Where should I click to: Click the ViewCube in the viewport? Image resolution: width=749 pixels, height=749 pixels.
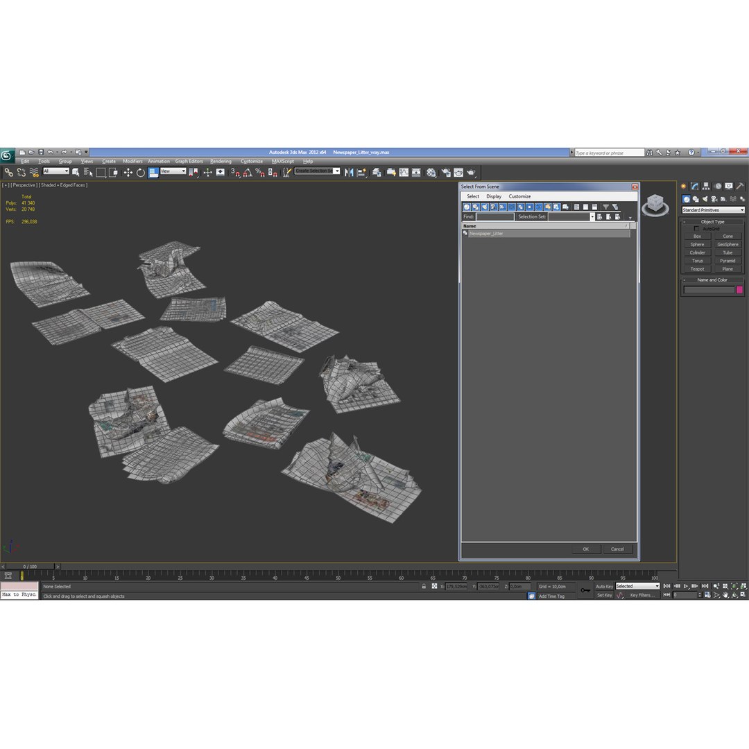pos(655,205)
